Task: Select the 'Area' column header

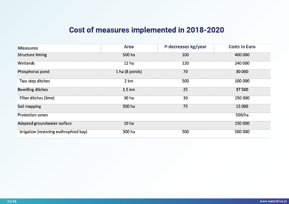Action: [x=129, y=47]
